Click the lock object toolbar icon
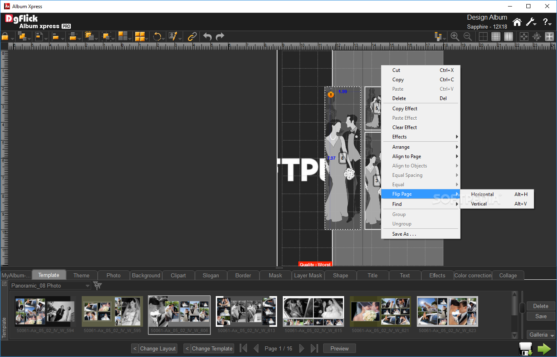This screenshot has width=557, height=357. tap(5, 37)
